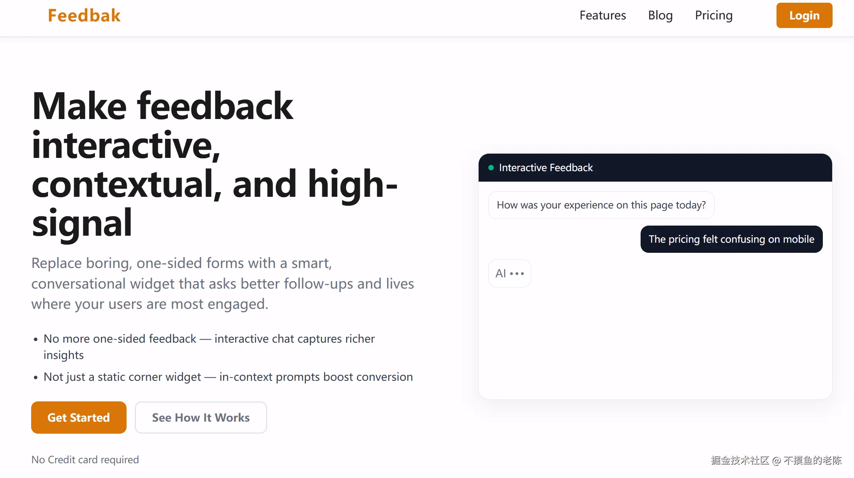Viewport: 854px width, 478px height.
Task: Select the experience question chat bubble
Action: point(601,205)
